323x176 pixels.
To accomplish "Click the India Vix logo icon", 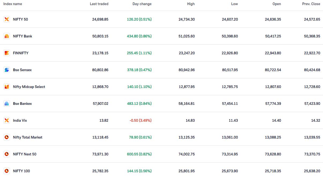I will (x=7, y=120).
